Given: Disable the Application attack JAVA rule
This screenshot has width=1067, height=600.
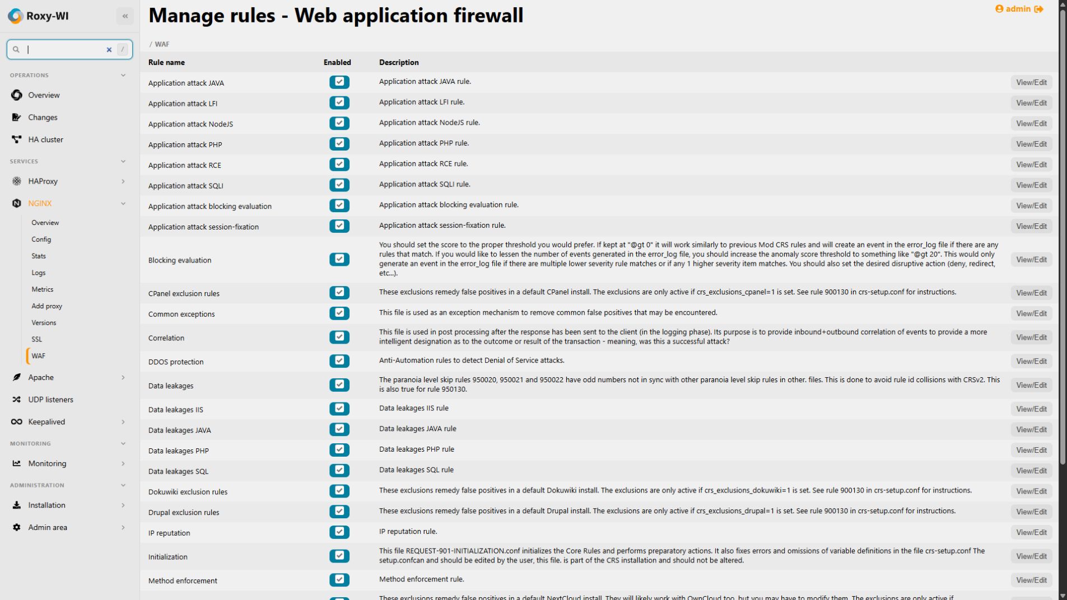Looking at the screenshot, I should (339, 82).
